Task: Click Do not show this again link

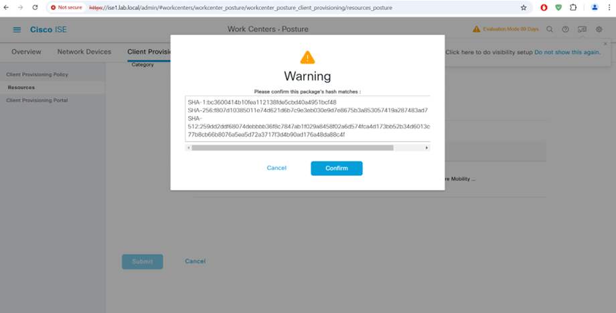Action: click(567, 52)
